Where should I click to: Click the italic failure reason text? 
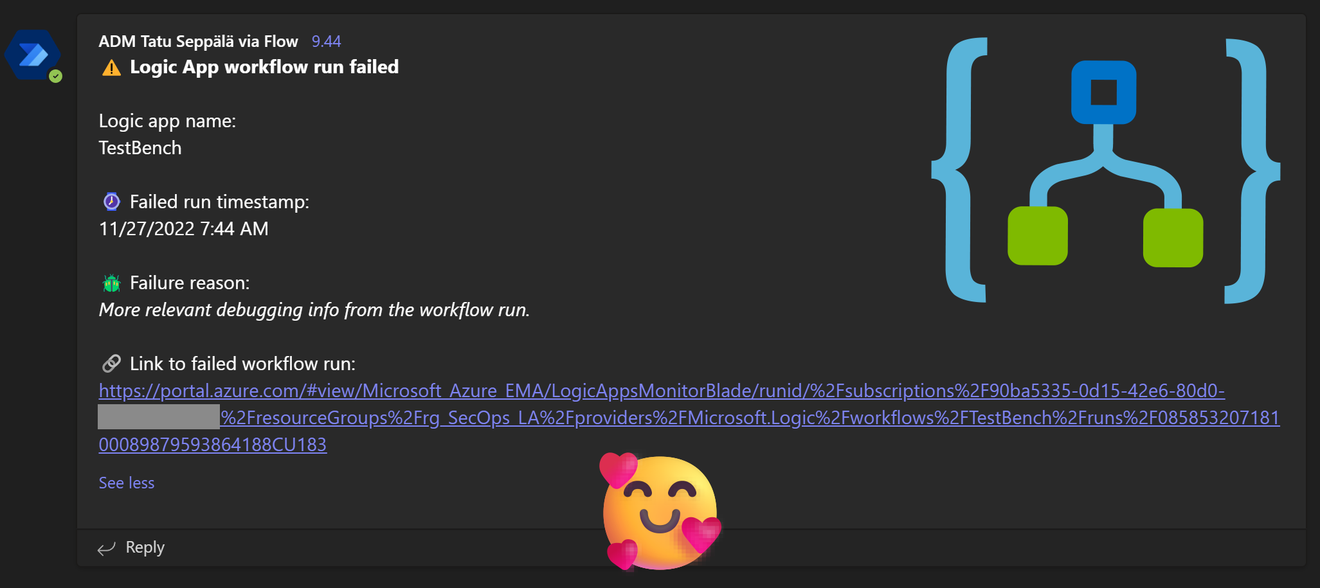(x=314, y=310)
